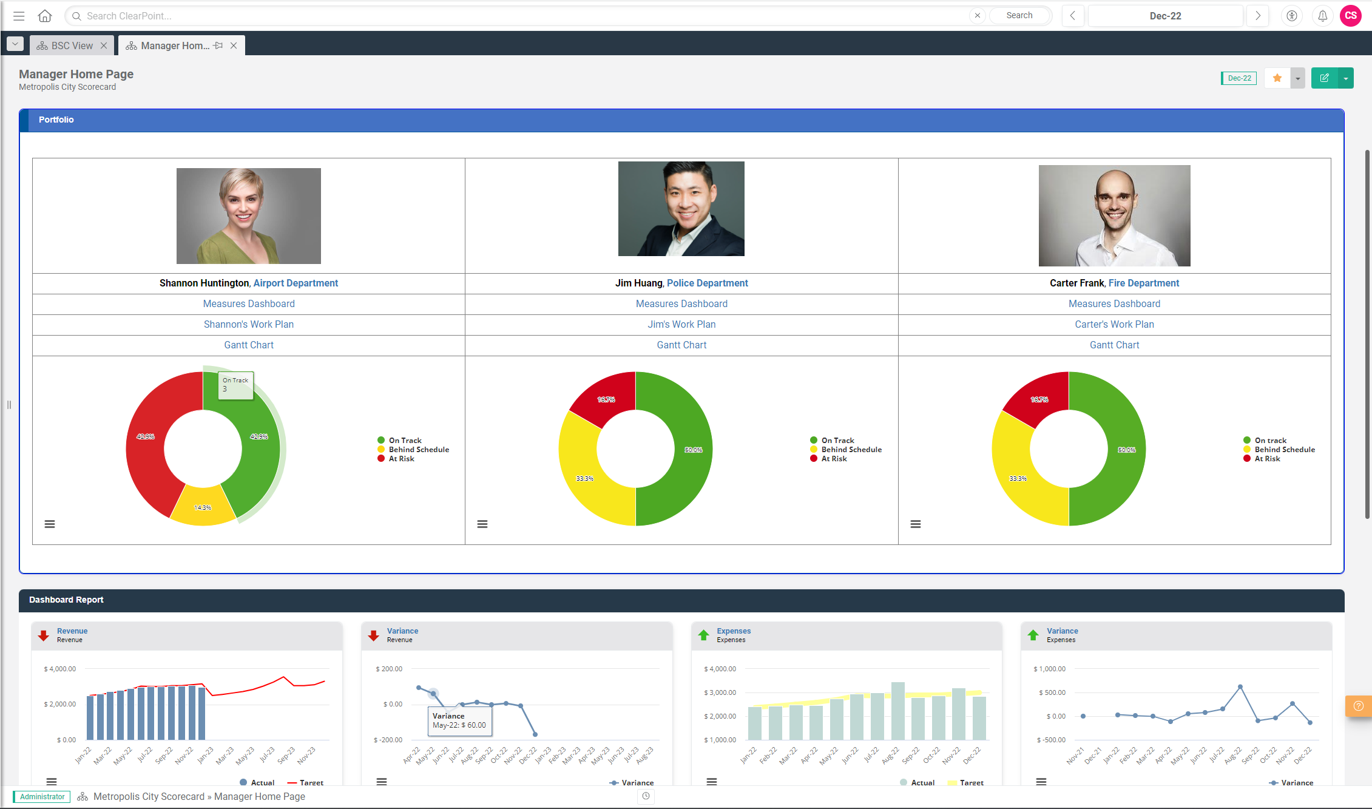
Task: Open the Airport Department link
Action: [296, 283]
